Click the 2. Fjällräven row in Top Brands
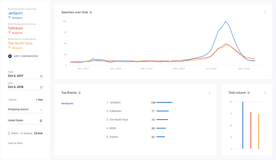The height and width of the screenshot is (160, 276). tap(138, 111)
